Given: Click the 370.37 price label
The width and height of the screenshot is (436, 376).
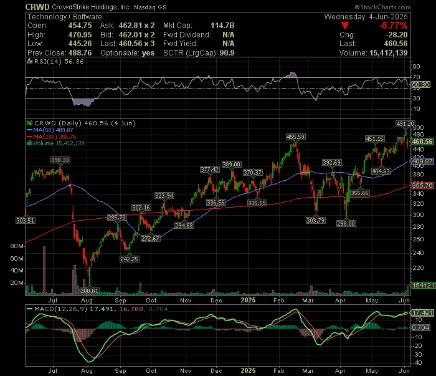Looking at the screenshot, I should point(252,172).
